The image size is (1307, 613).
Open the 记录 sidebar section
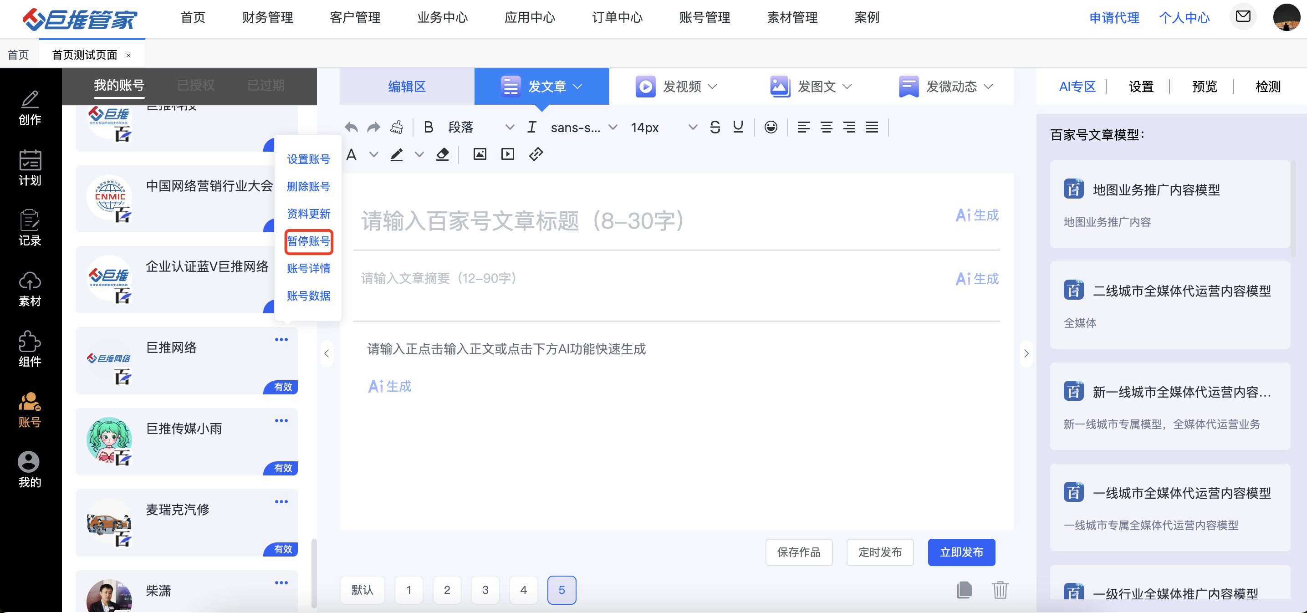click(30, 228)
